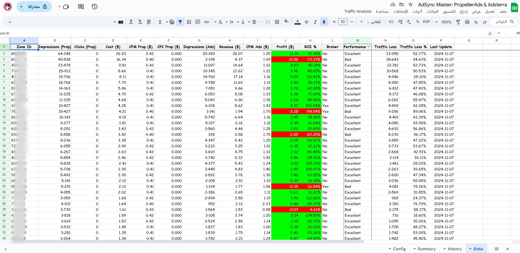Open the Google Sheets home logo
Viewport: 520px width, 253px height.
pyautogui.click(x=514, y=7)
